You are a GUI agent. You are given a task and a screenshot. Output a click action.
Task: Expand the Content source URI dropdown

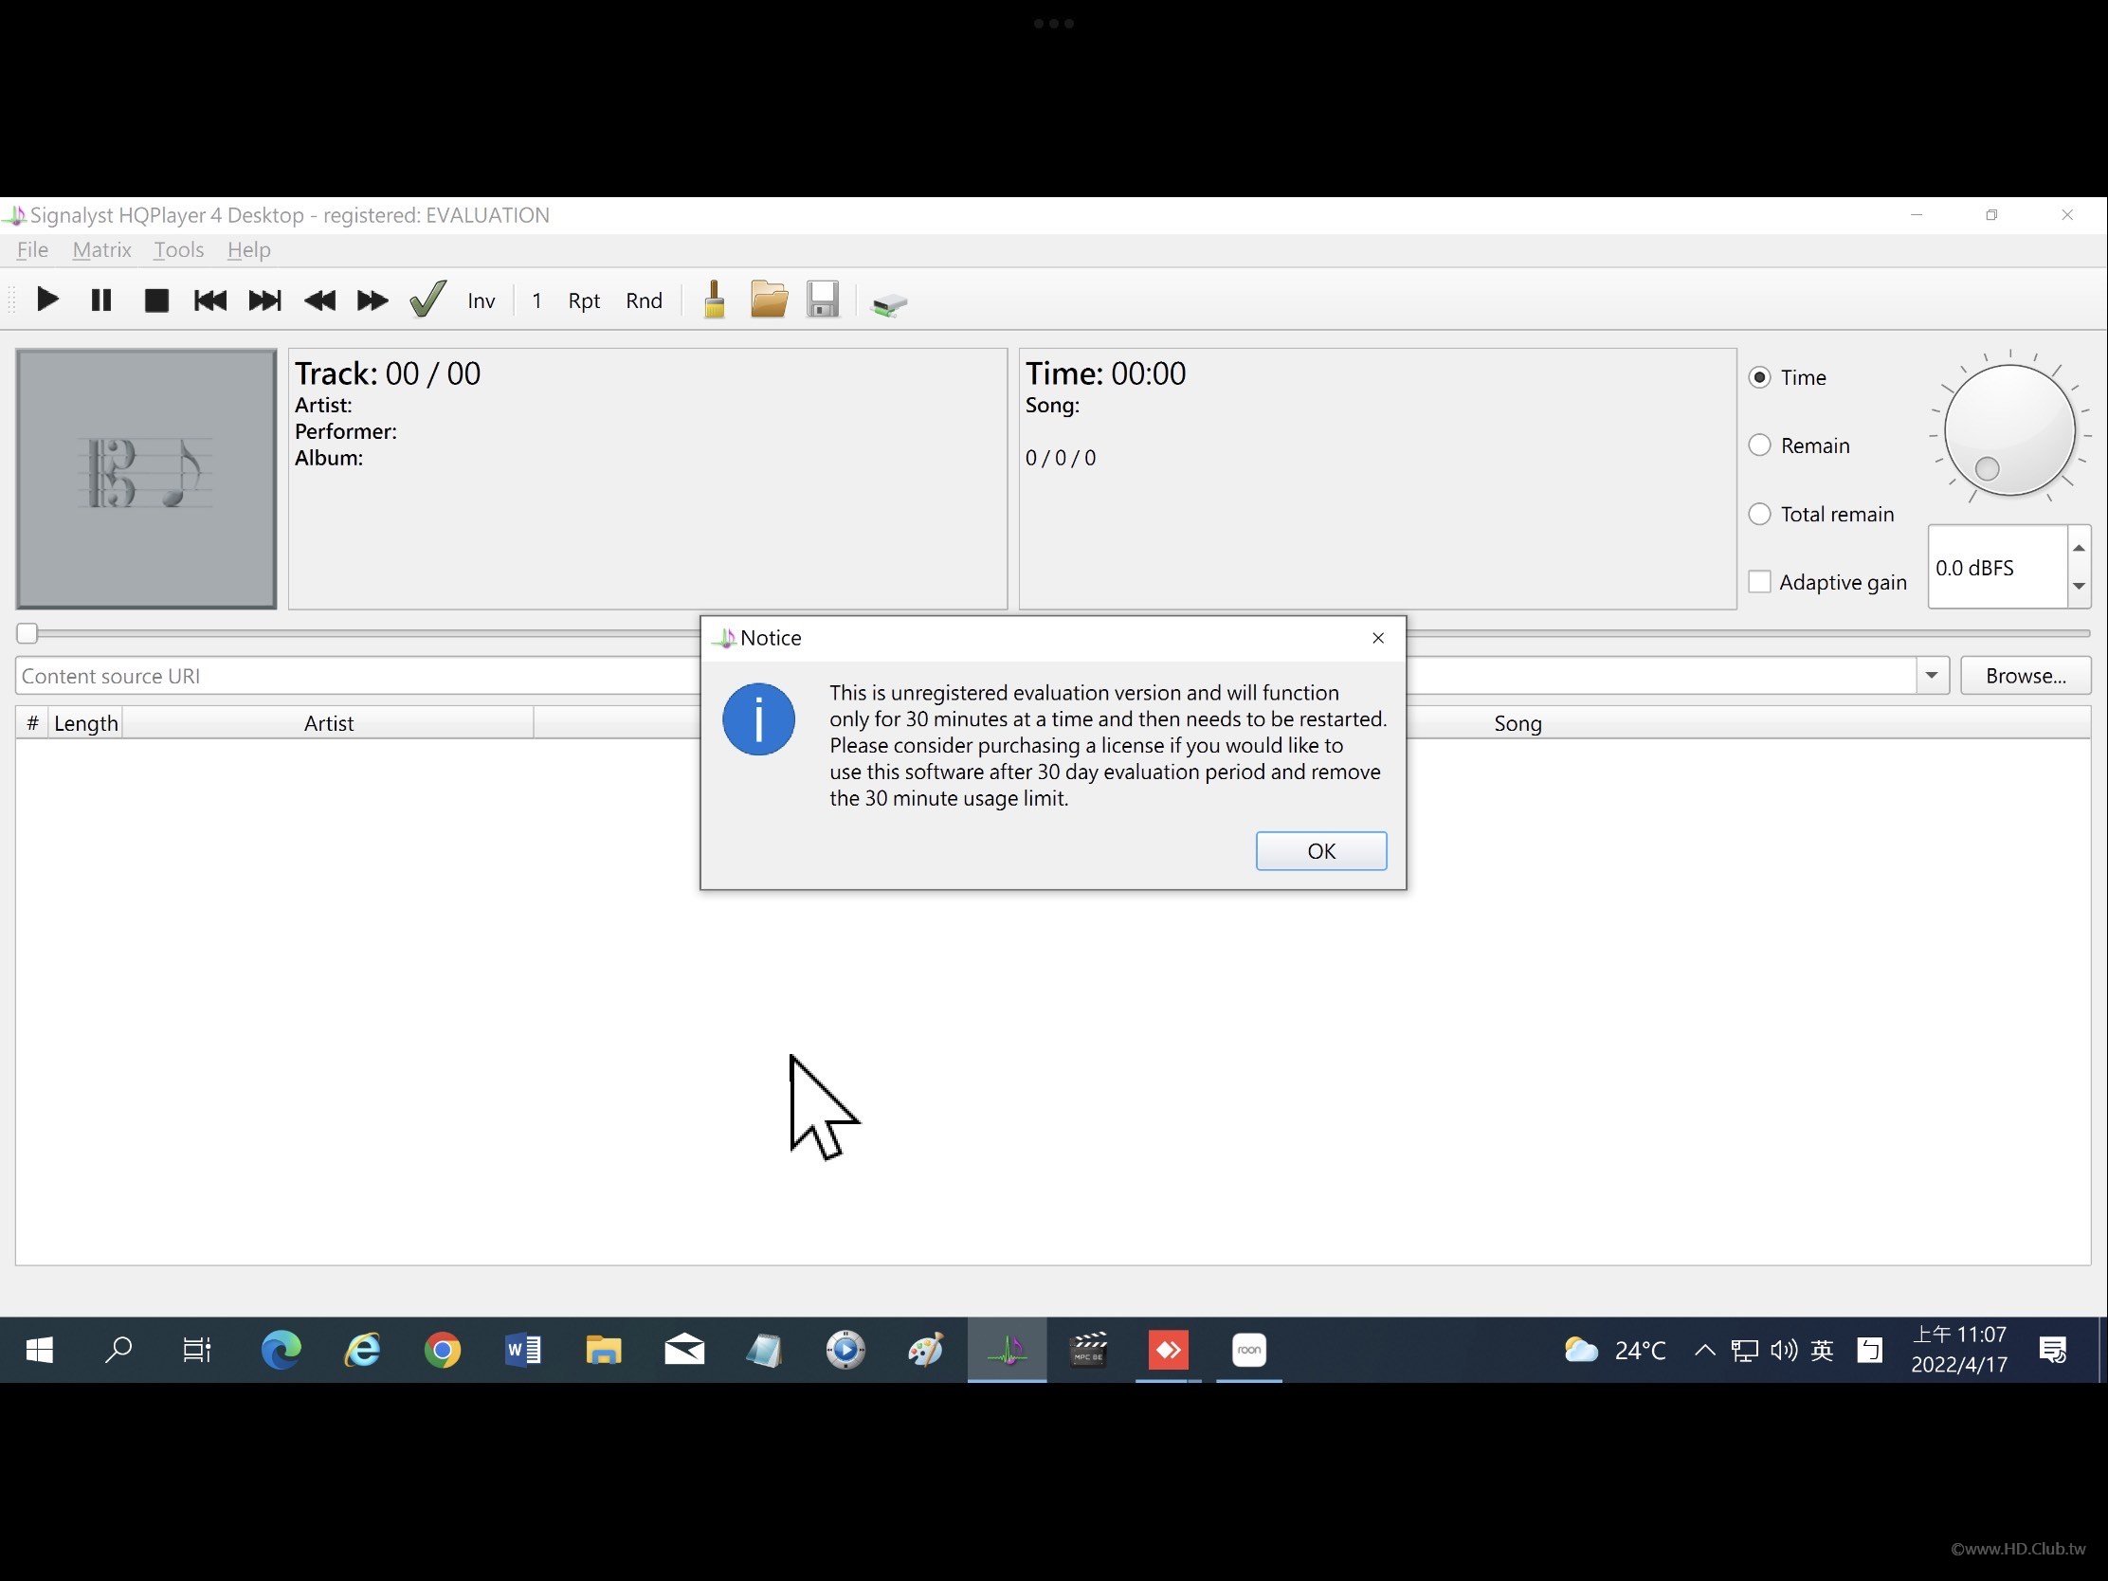[x=1932, y=676]
